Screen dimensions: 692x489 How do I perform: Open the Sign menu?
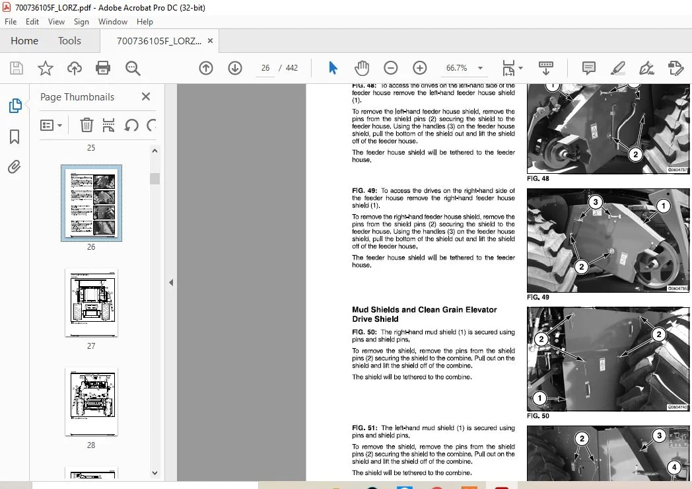click(81, 22)
